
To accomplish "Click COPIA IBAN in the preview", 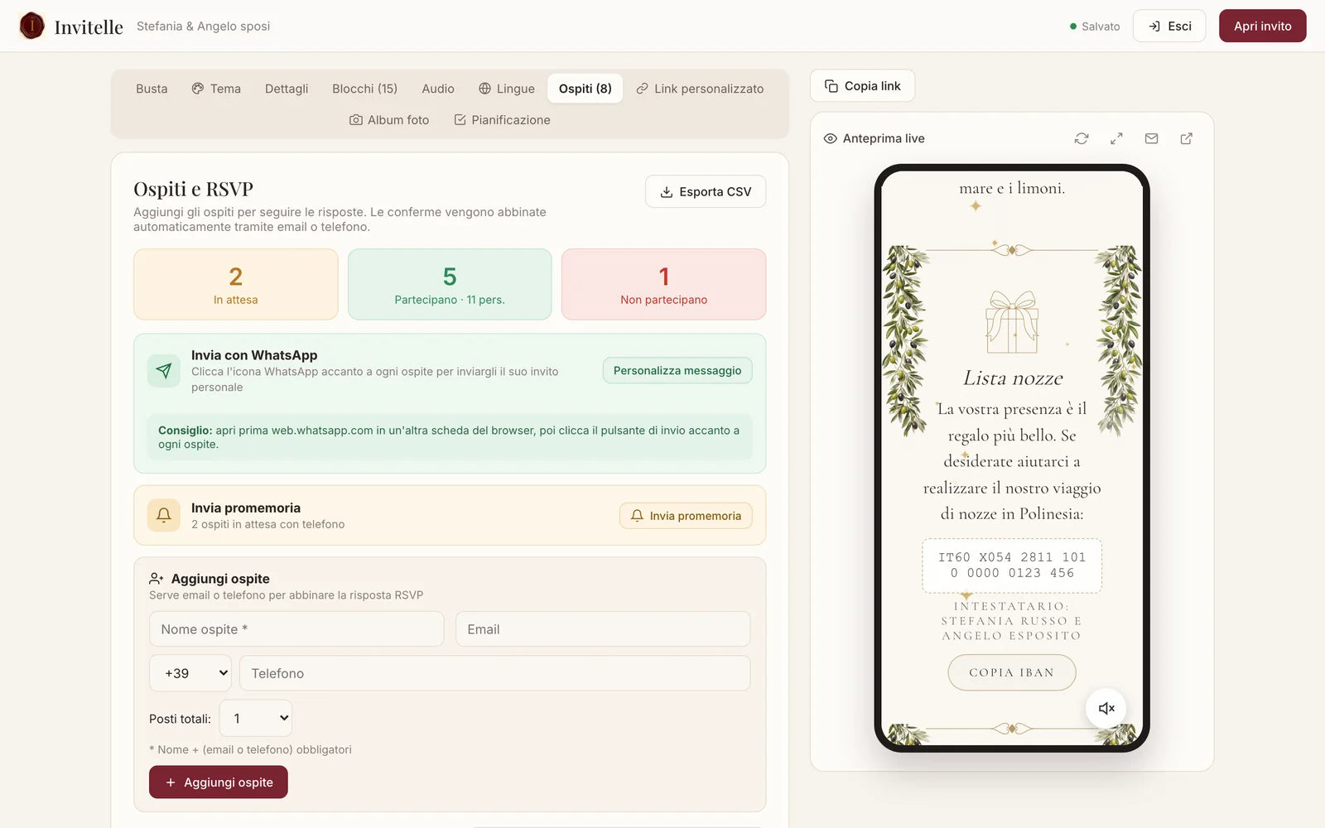I will tap(1012, 672).
